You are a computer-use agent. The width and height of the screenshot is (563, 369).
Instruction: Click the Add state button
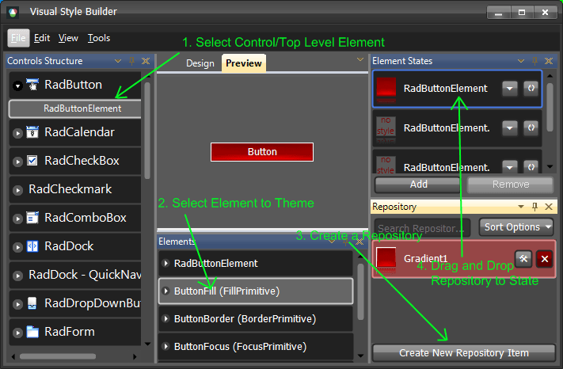coord(418,184)
